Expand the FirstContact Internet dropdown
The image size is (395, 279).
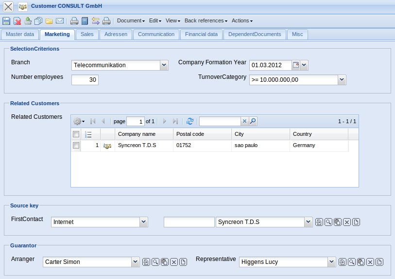click(x=143, y=222)
